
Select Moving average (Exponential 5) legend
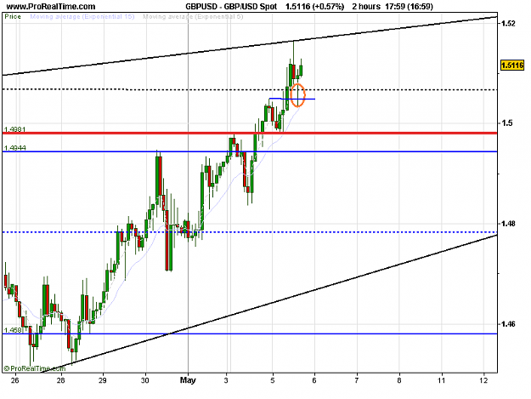[x=193, y=16]
